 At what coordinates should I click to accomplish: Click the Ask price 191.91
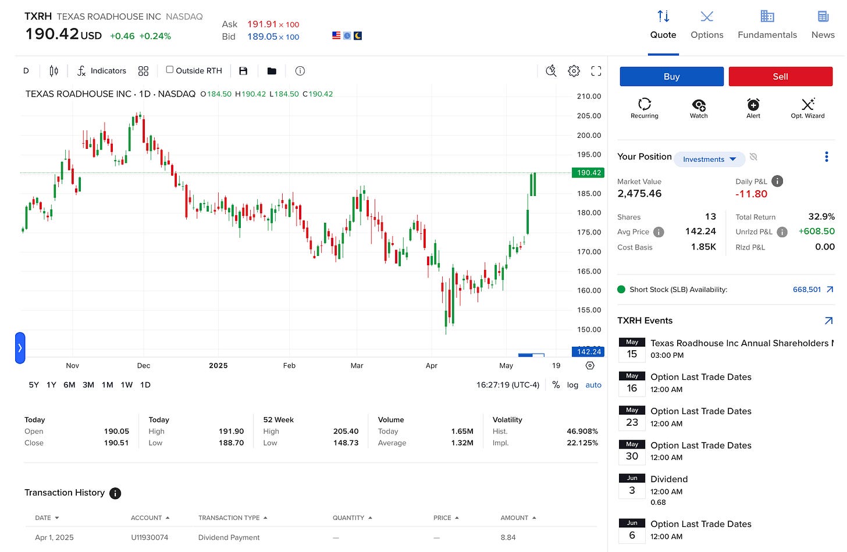(x=262, y=24)
